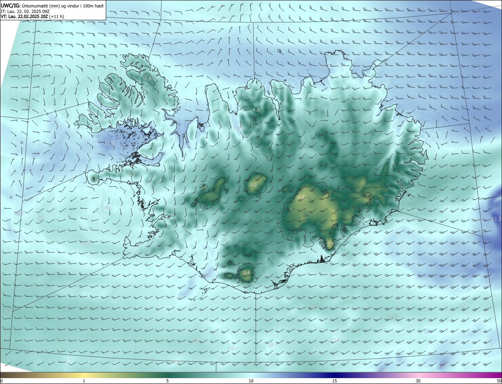Click the '5' tick label on the color scale
Viewport: 502px width, 384px height.
point(167,381)
